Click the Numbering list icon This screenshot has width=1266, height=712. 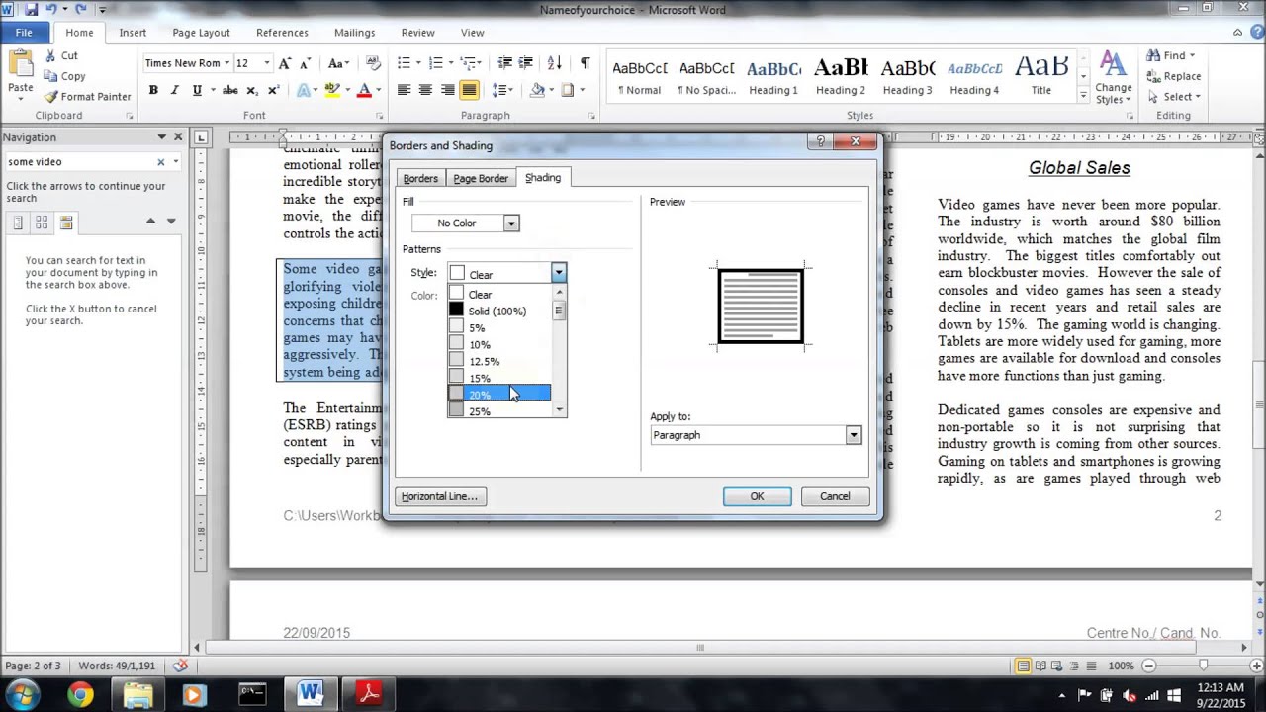[x=435, y=63]
